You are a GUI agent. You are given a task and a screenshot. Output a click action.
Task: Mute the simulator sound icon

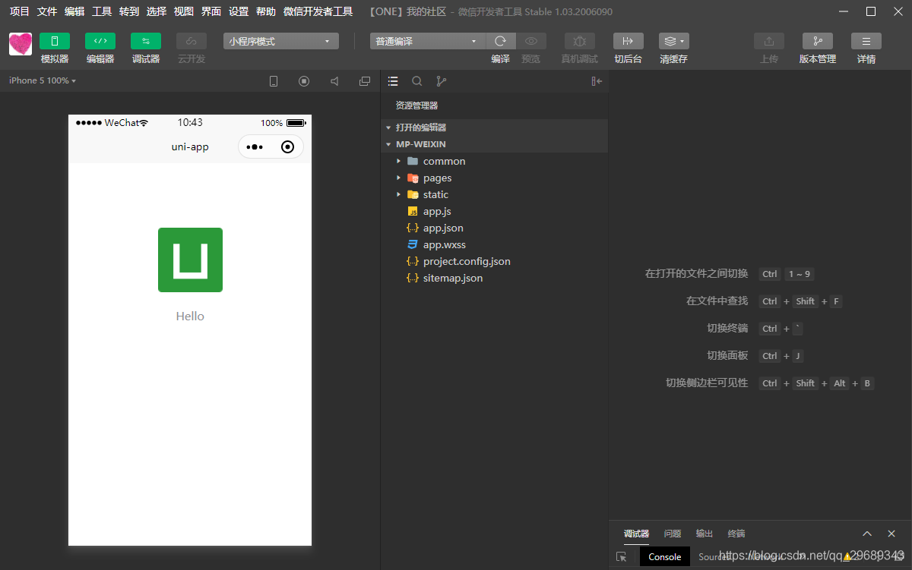(334, 81)
